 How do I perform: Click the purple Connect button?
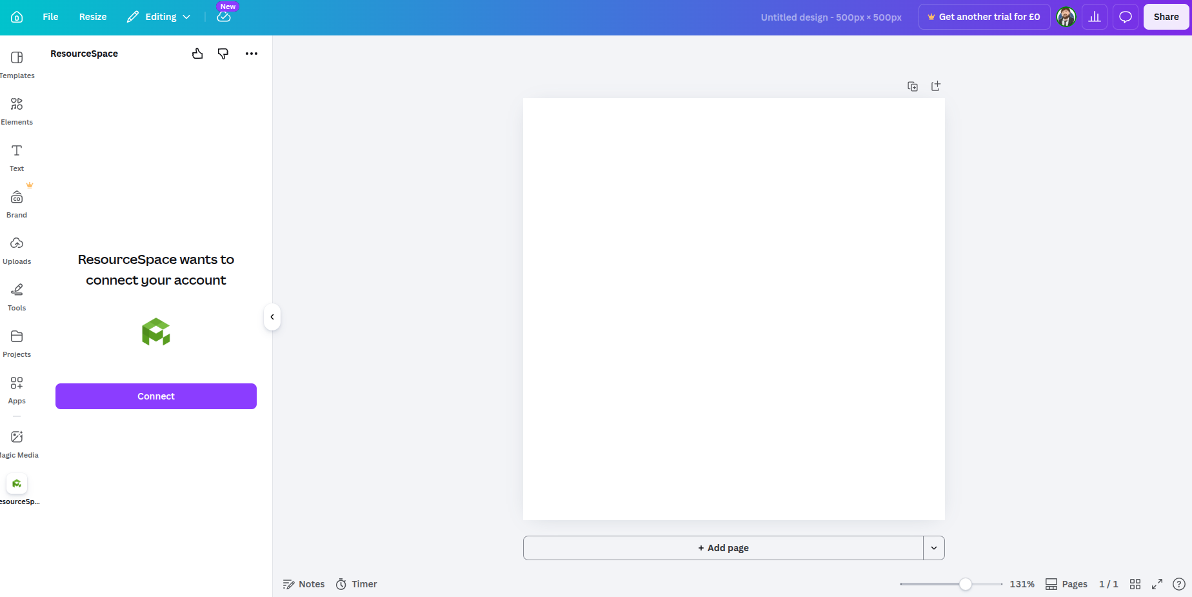(x=156, y=396)
